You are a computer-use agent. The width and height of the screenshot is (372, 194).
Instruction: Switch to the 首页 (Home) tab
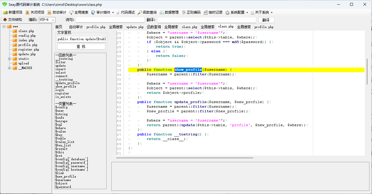pos(59,27)
